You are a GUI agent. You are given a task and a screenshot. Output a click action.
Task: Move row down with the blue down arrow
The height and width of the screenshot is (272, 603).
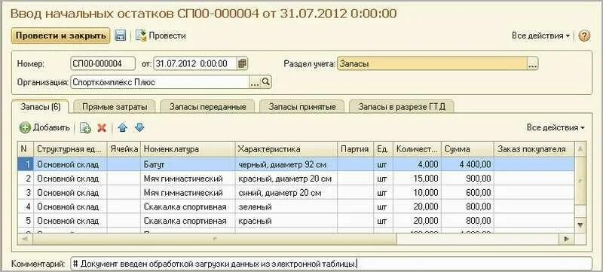click(x=139, y=128)
